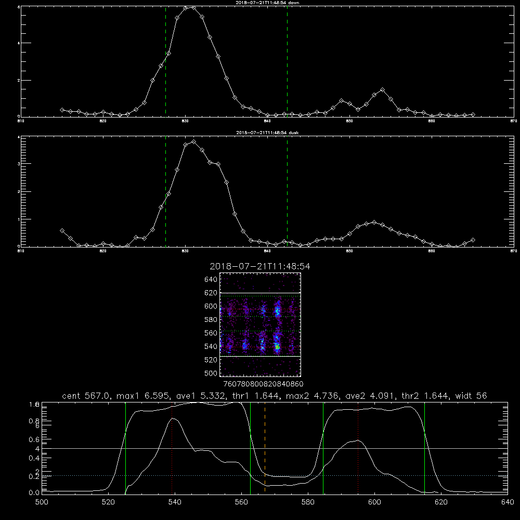Click the spectral image y-axis label 640
The height and width of the screenshot is (520, 520).
point(211,280)
